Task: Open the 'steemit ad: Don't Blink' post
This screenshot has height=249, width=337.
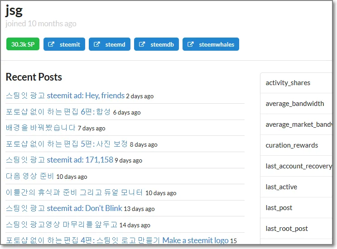Action: coord(64,208)
